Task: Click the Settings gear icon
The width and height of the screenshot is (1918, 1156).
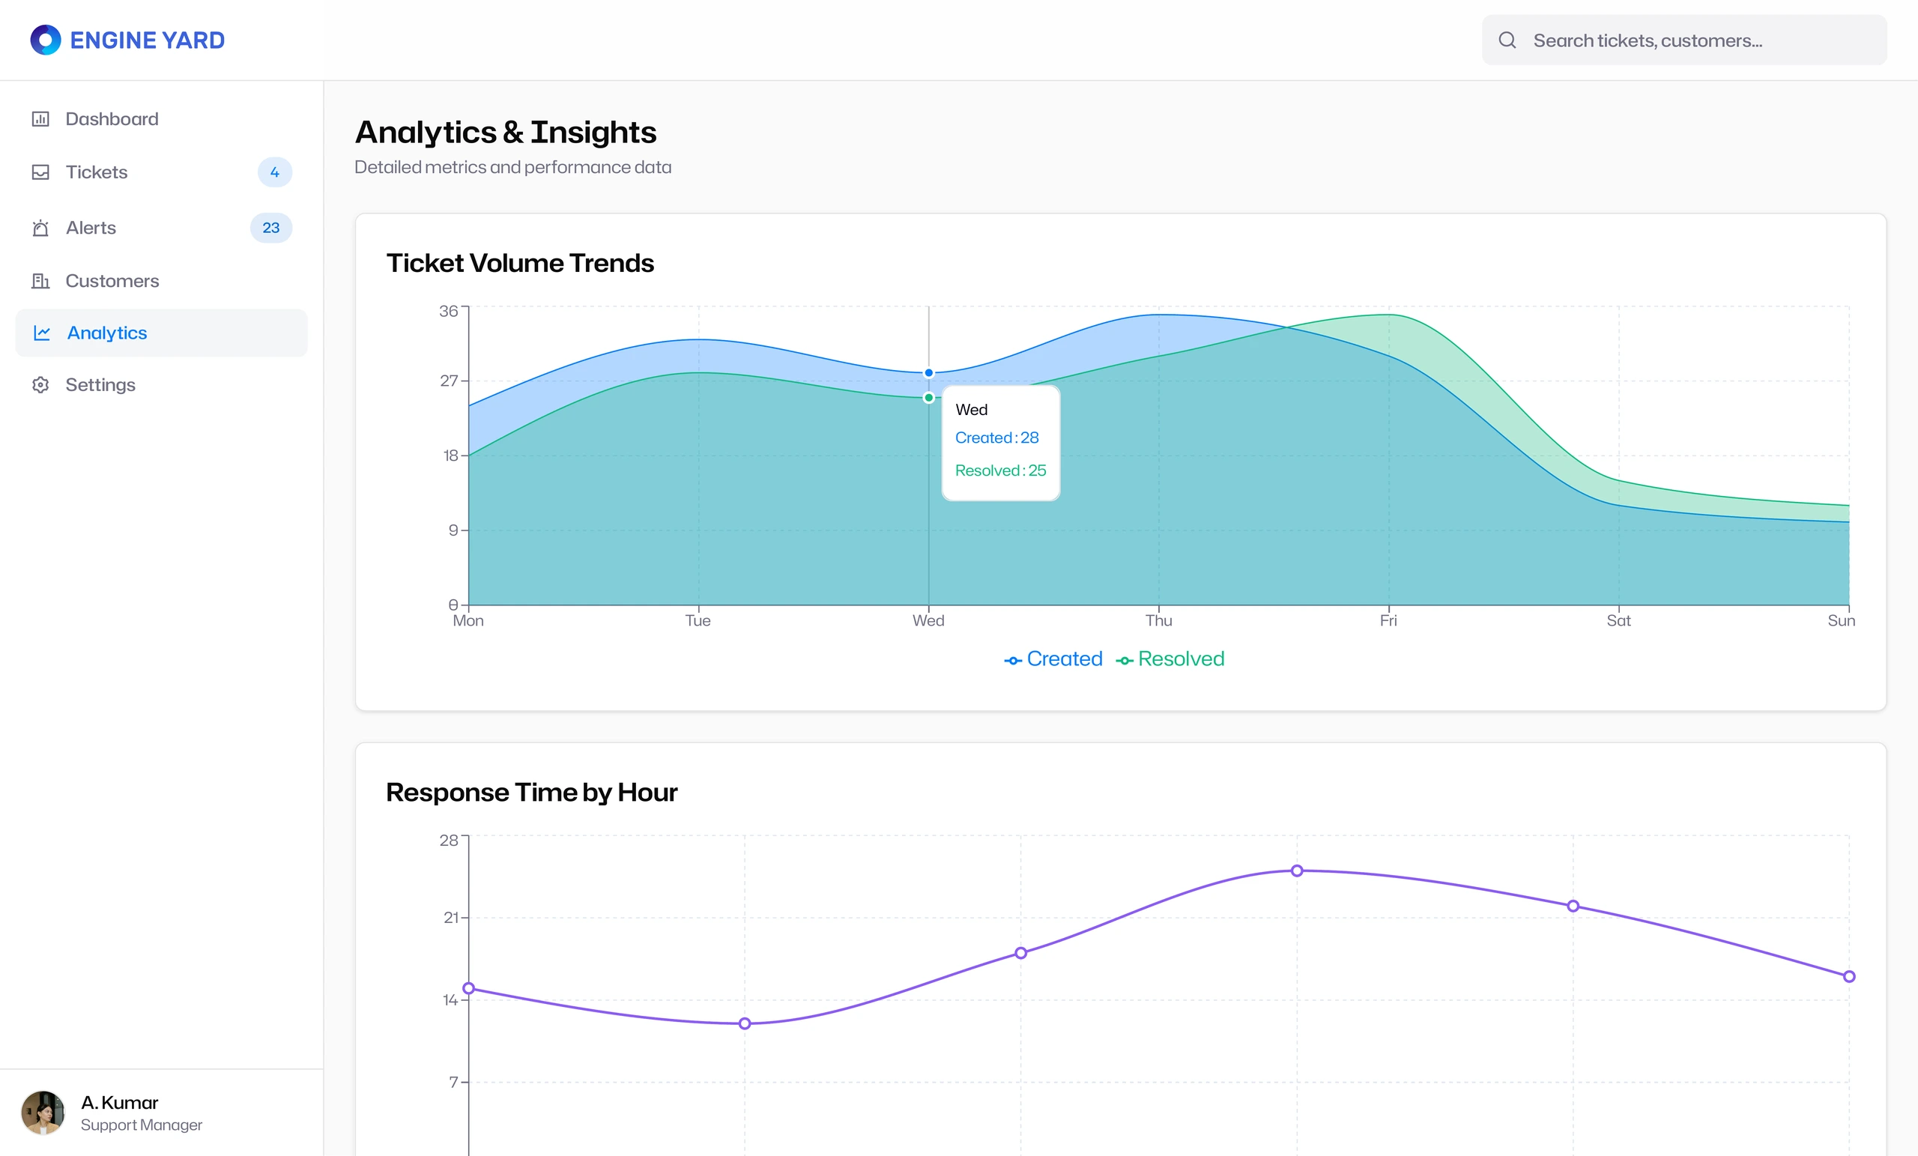Action: tap(40, 385)
